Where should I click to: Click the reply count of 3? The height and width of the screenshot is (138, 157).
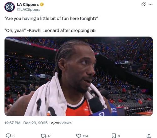pos(14,136)
